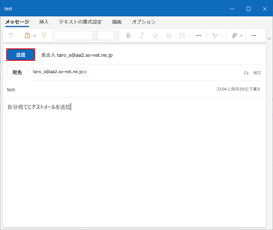Expand the paste options dropdown arrow
The image size is (273, 230).
click(x=35, y=36)
